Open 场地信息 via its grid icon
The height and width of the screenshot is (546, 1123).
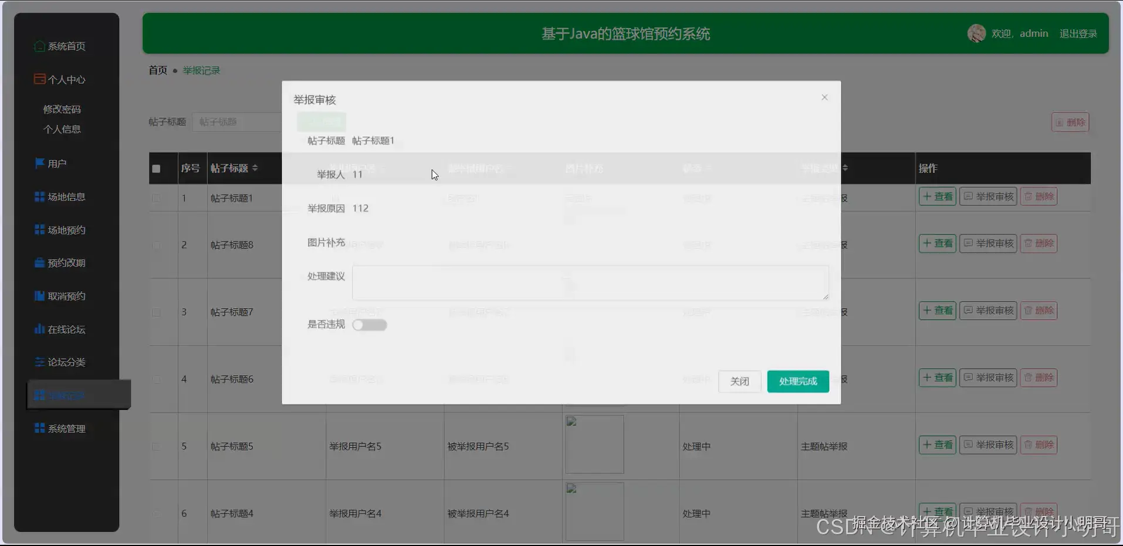point(39,196)
